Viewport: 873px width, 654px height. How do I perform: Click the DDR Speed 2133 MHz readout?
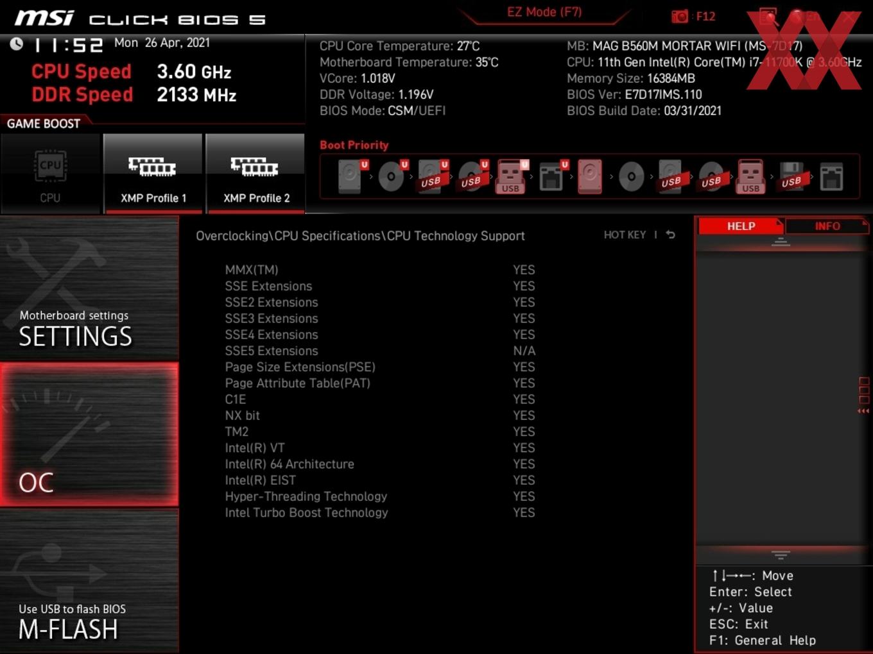point(134,95)
